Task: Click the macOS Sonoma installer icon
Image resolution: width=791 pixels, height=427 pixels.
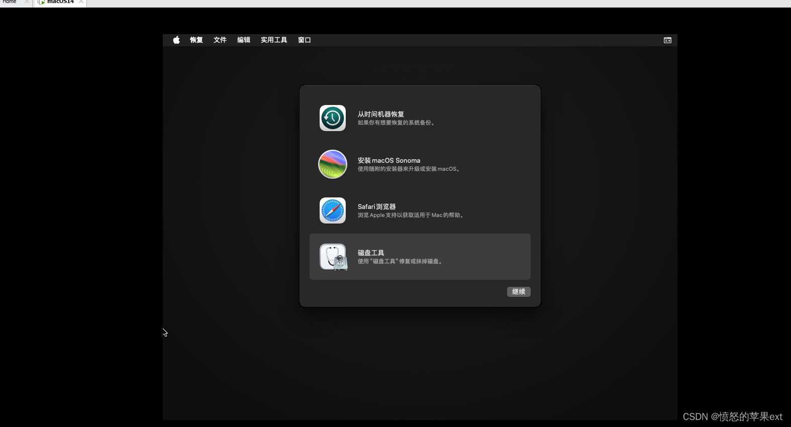Action: pos(333,164)
